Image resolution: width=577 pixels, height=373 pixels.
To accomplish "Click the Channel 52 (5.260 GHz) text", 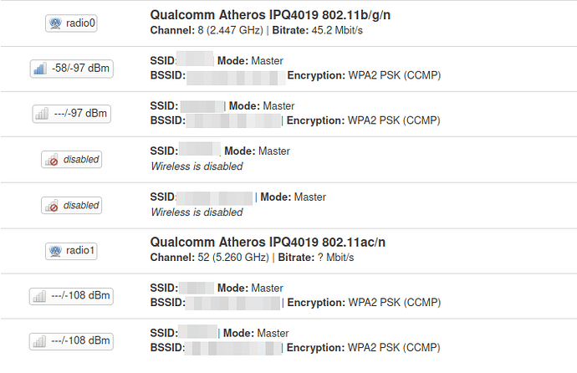I will (x=209, y=258).
